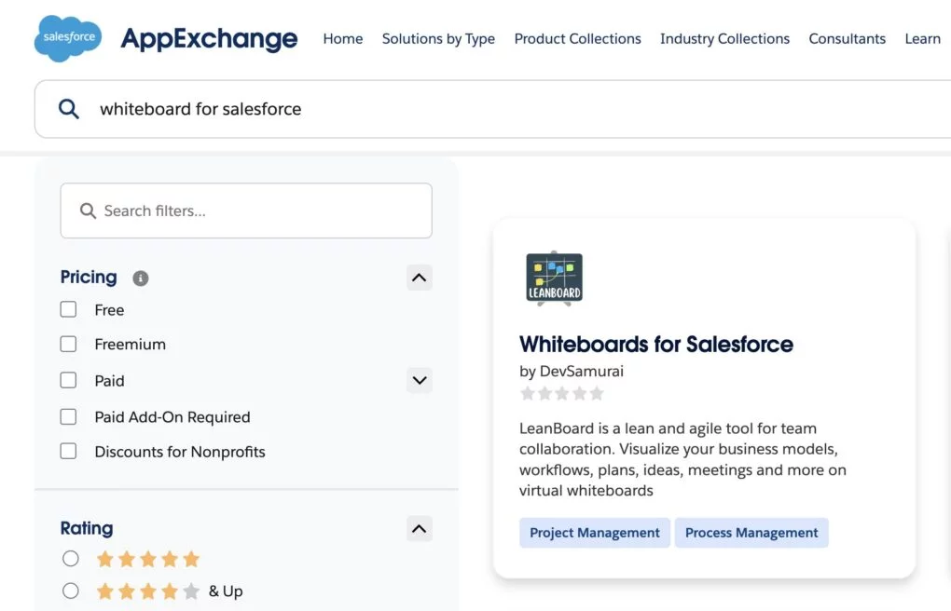Click the Freemium label text

(131, 345)
